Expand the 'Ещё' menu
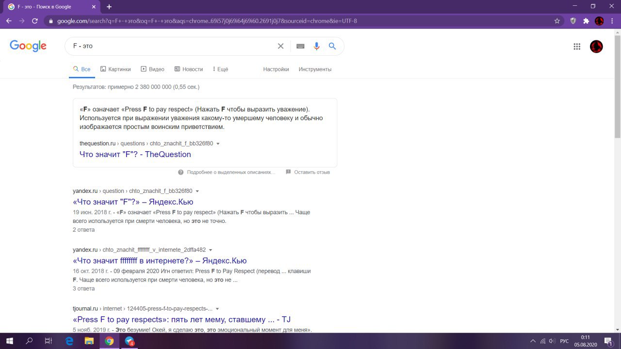Image resolution: width=621 pixels, height=349 pixels. tap(220, 69)
